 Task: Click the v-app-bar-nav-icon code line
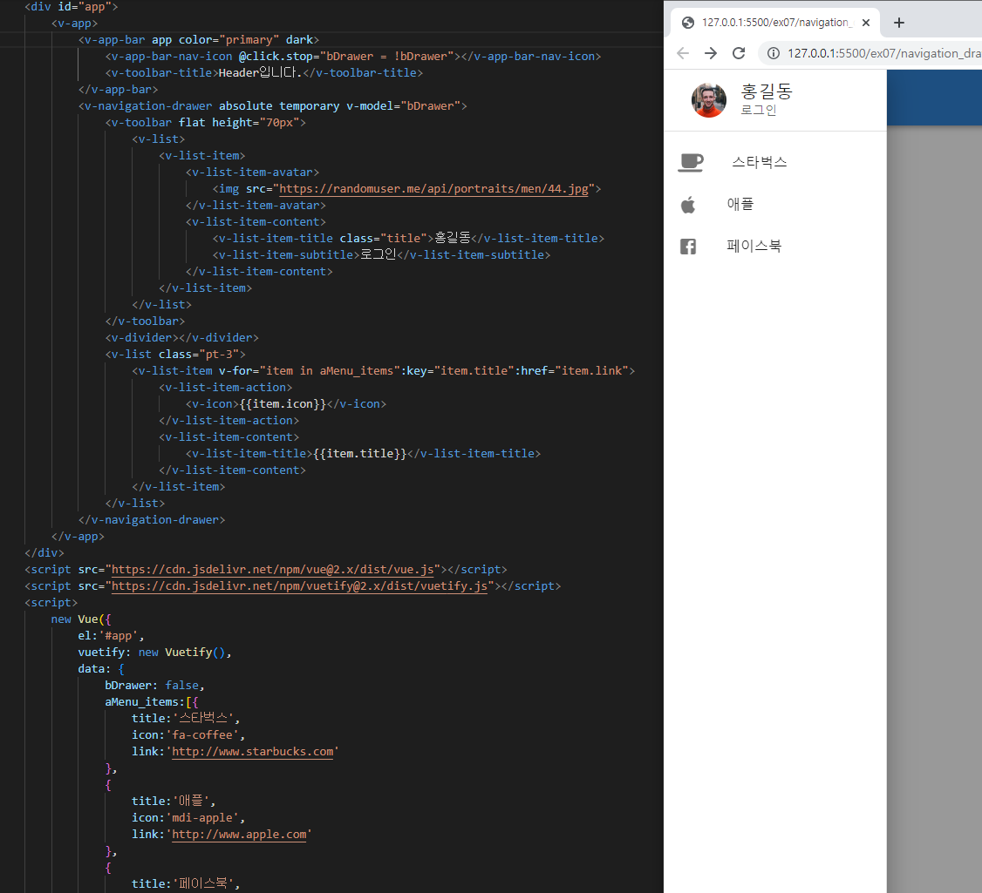click(353, 57)
